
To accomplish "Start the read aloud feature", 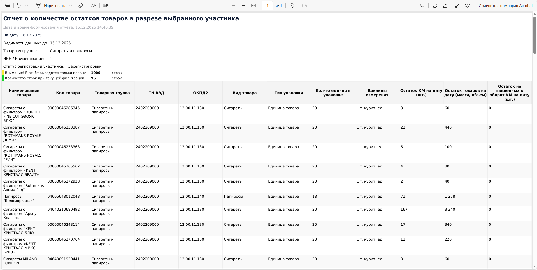I will (93, 6).
